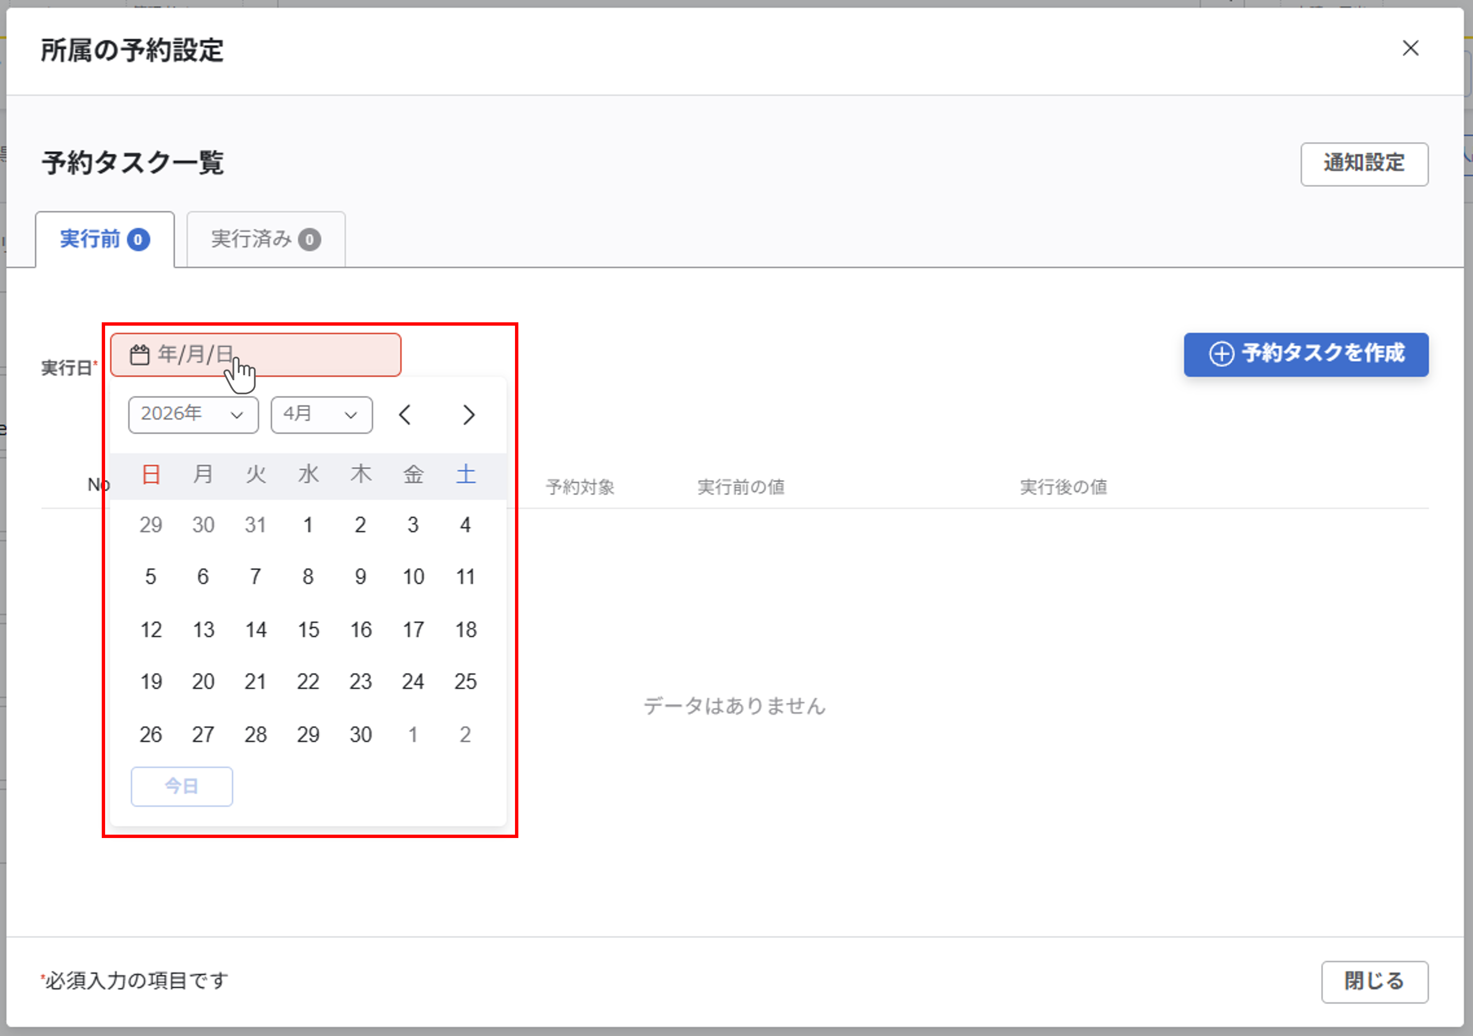
Task: Select April 15 in calendar
Action: pyautogui.click(x=308, y=629)
